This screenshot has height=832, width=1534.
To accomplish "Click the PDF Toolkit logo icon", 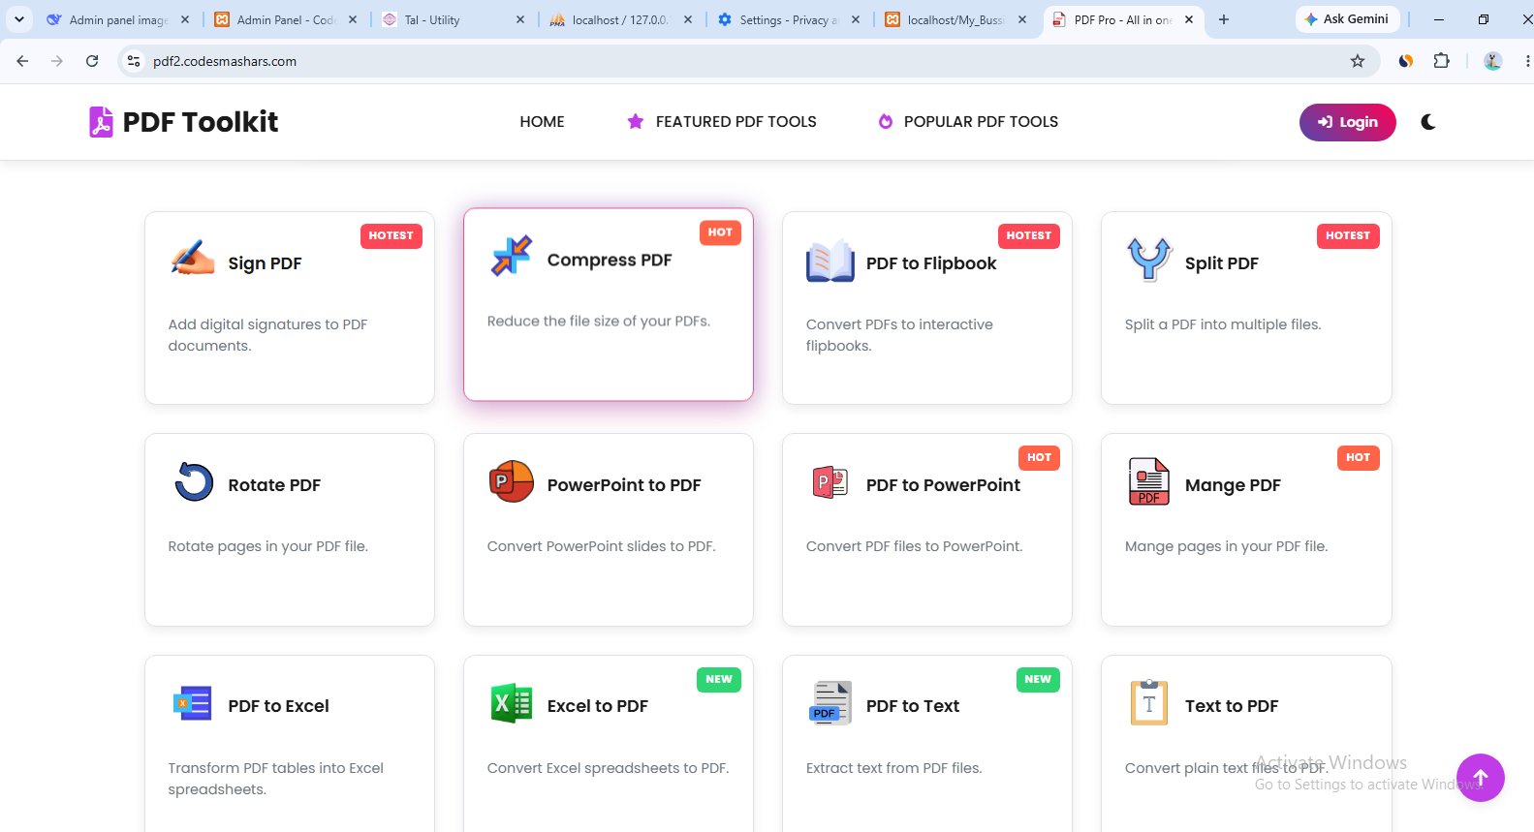I will tap(101, 122).
